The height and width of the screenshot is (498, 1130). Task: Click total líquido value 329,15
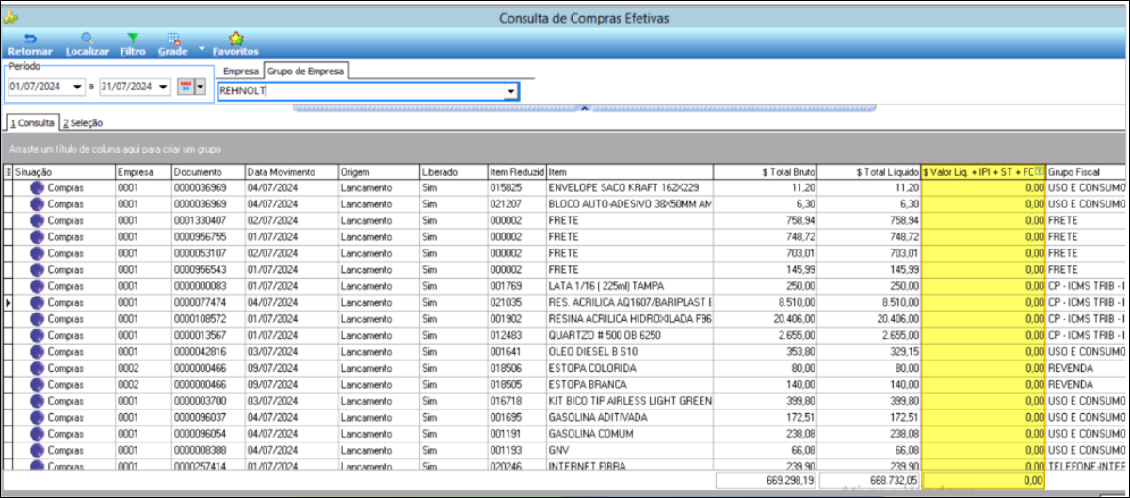(x=869, y=352)
